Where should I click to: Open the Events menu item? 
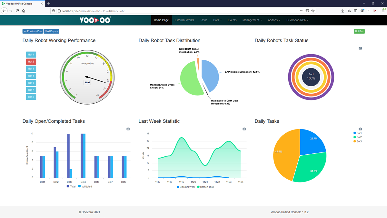pos(232,20)
